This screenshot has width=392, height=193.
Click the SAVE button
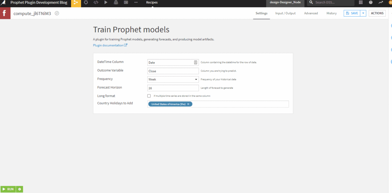[x=352, y=13]
